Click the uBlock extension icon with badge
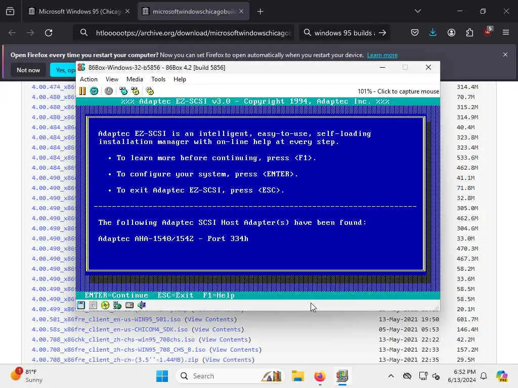 (488, 32)
